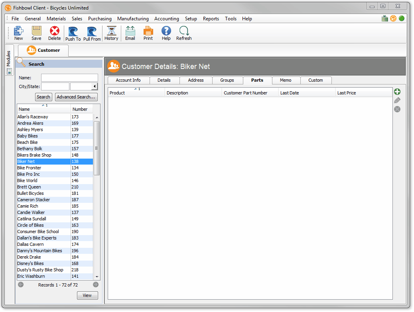Image resolution: width=414 pixels, height=312 pixels.
Task: Sort by the Product column header
Action: [x=136, y=93]
